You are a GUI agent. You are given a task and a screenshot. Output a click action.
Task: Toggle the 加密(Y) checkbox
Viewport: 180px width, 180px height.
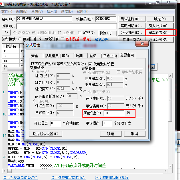pos(79,33)
